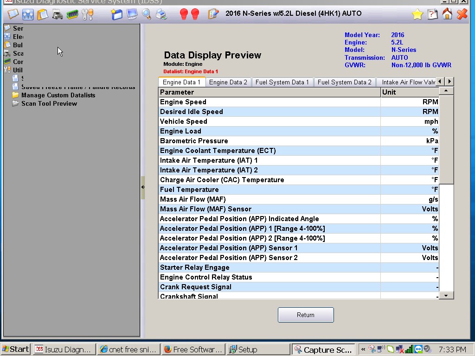Viewport: 475px width, 356px height.
Task: Click the Unit column header
Action: (x=410, y=92)
